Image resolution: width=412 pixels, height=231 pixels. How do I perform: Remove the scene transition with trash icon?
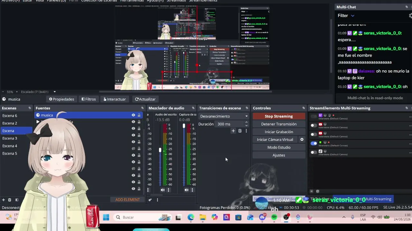[x=240, y=131]
